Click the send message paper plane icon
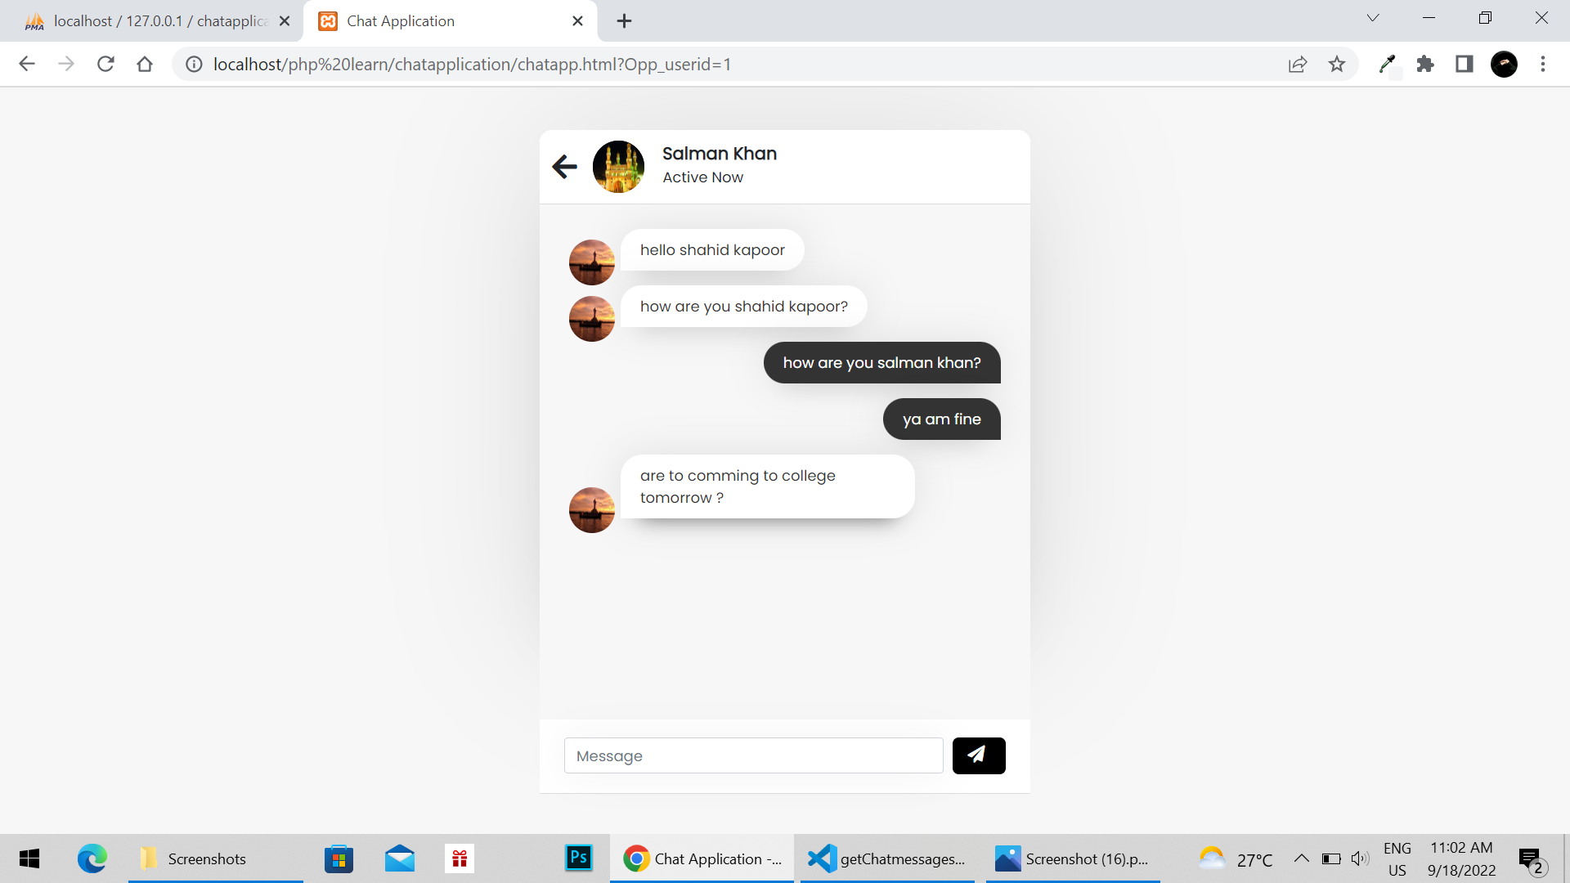Image resolution: width=1570 pixels, height=883 pixels. [978, 755]
